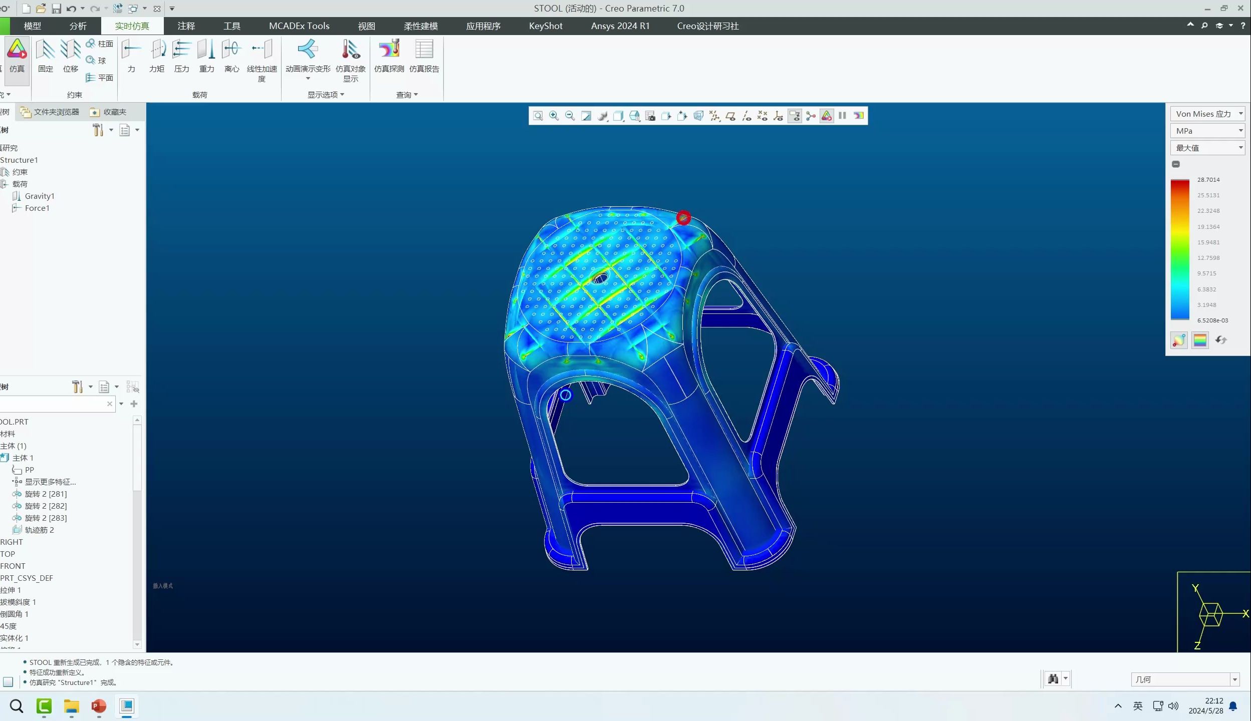Screen dimensions: 1251x721
Task: Select Force1 in the simulation tree
Action: 37,208
